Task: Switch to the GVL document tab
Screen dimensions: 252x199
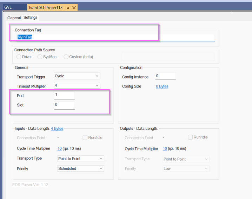Action: pyautogui.click(x=14, y=7)
